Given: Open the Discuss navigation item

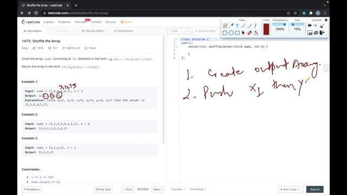Looking at the screenshot, I should (111, 22).
